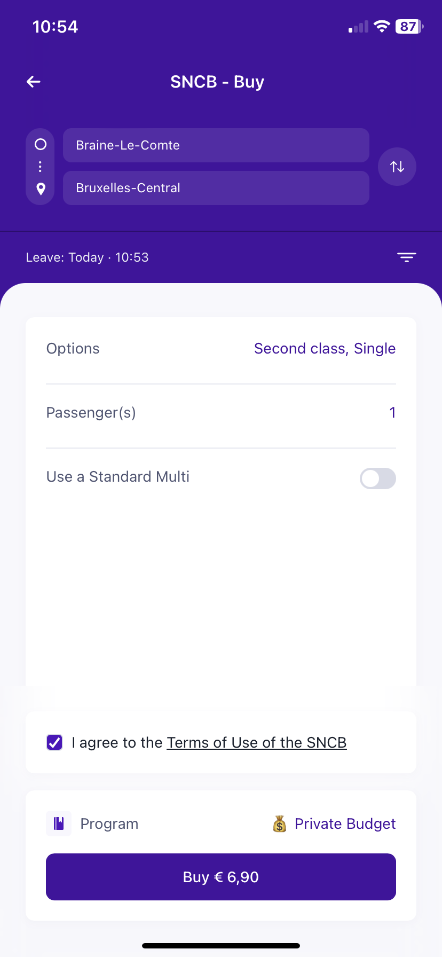Tap the Passenger(s) row label
Screen dimensions: 442x957
(91, 413)
